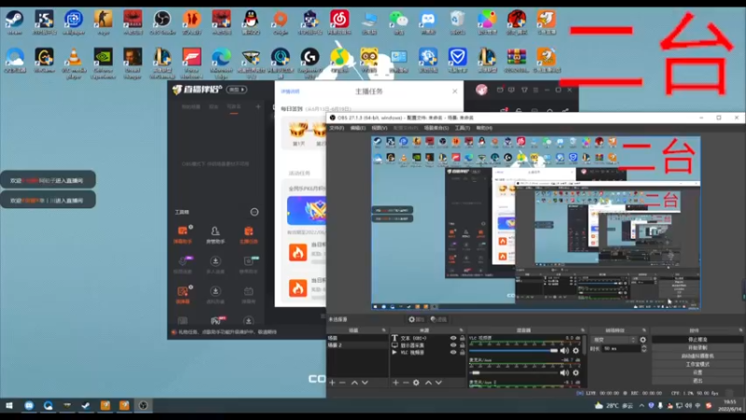Mute the microphone audio track in the mixer
The width and height of the screenshot is (746, 420).
[x=565, y=372]
